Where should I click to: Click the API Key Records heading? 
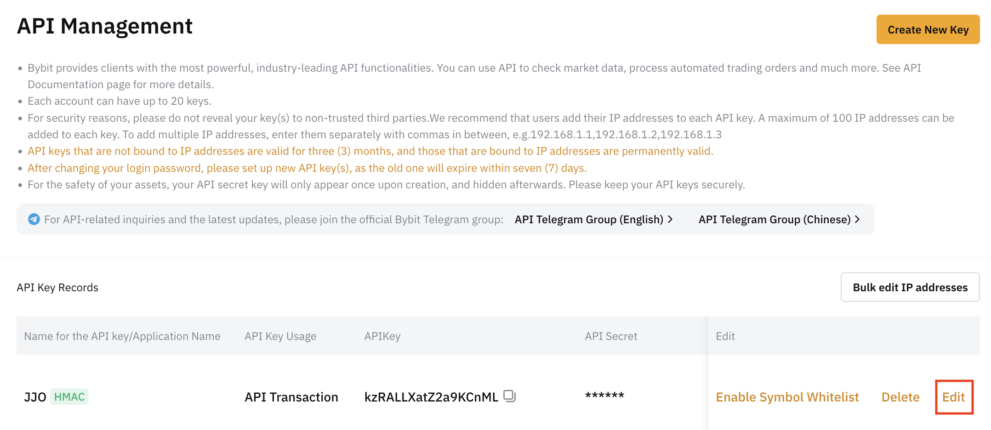coord(57,287)
